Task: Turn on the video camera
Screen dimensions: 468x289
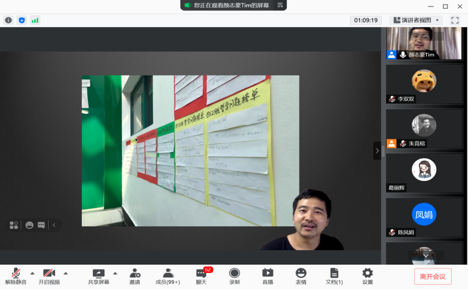Action: (x=49, y=276)
